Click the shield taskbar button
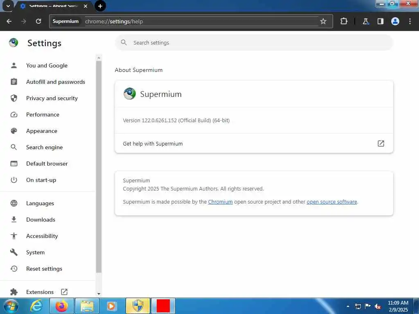 pyautogui.click(x=138, y=306)
